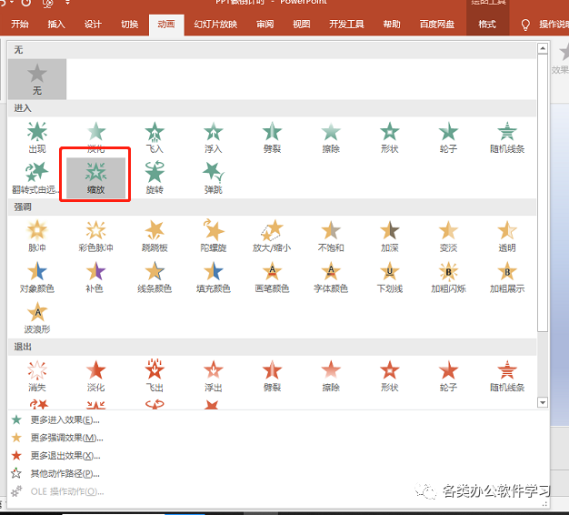Select the 陀螺旋 (Spin) emphasis effect
The width and height of the screenshot is (569, 515).
213,234
